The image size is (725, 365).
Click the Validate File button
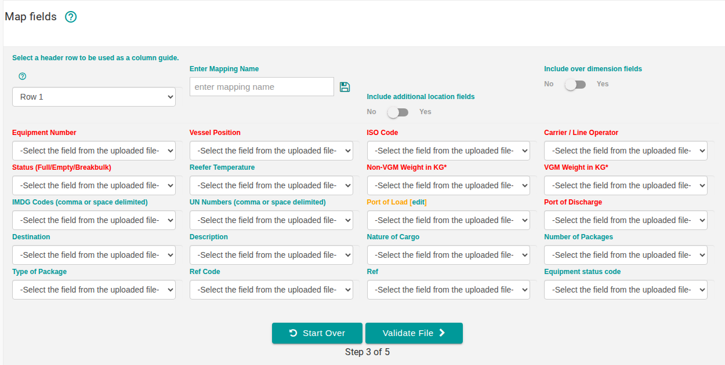[x=414, y=333]
